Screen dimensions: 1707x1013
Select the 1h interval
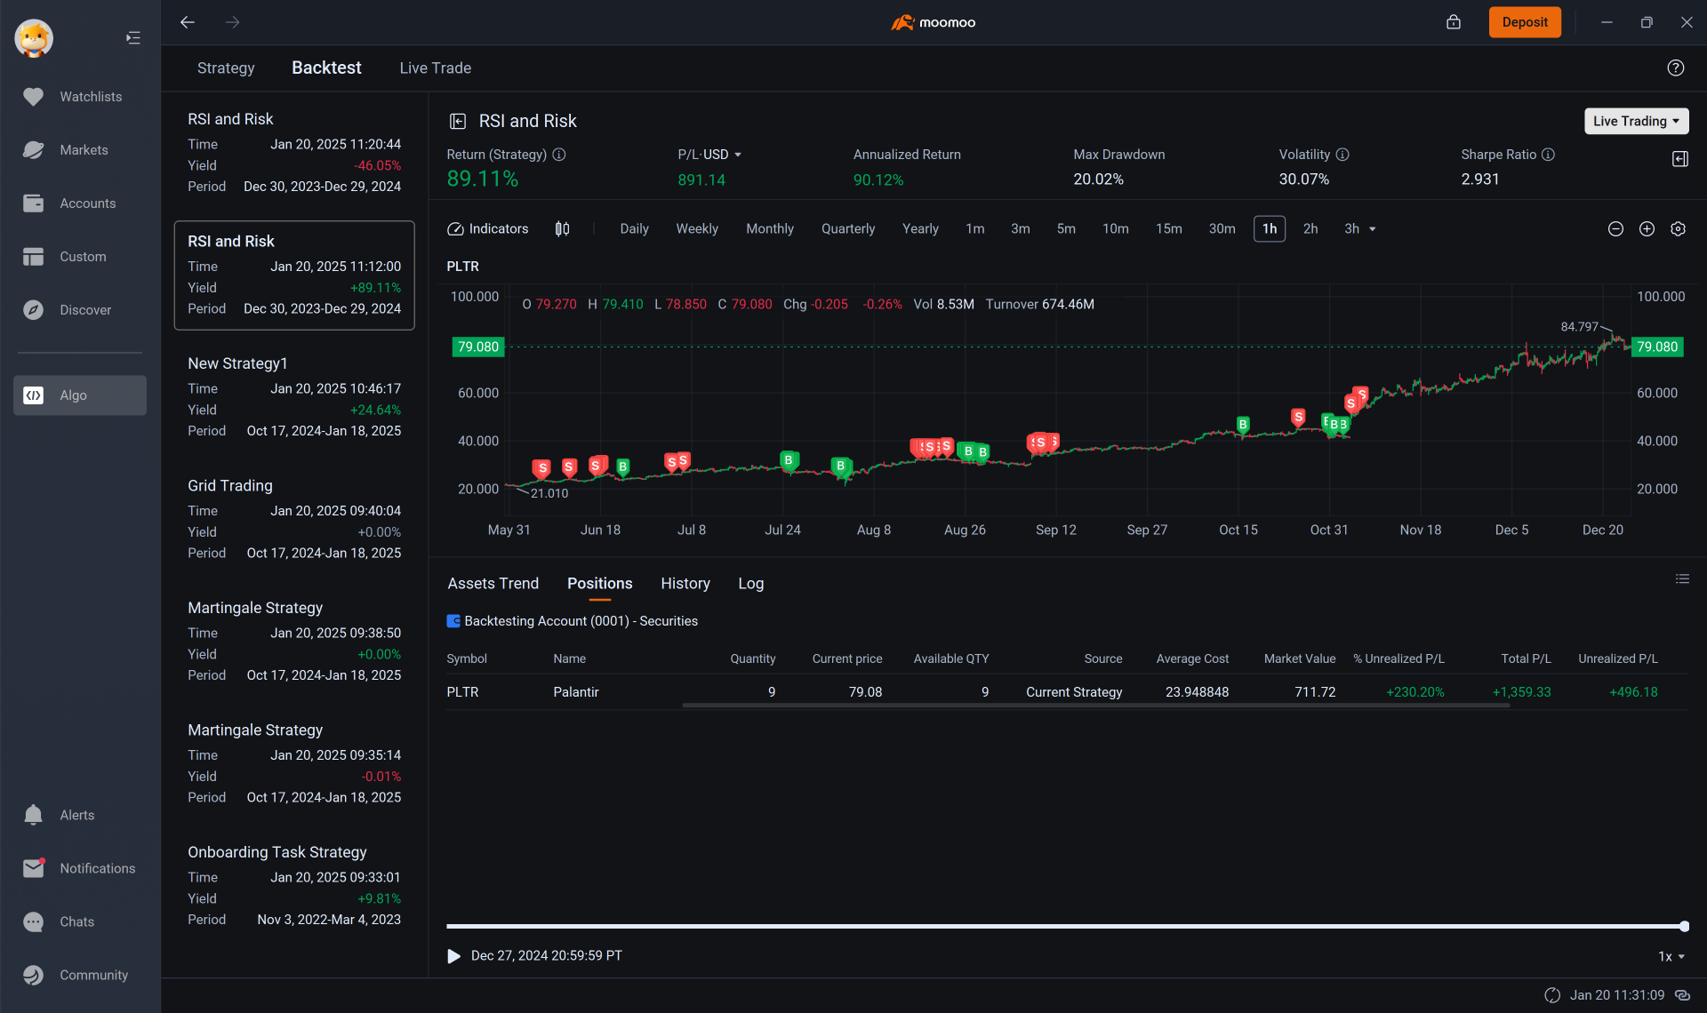click(x=1270, y=229)
